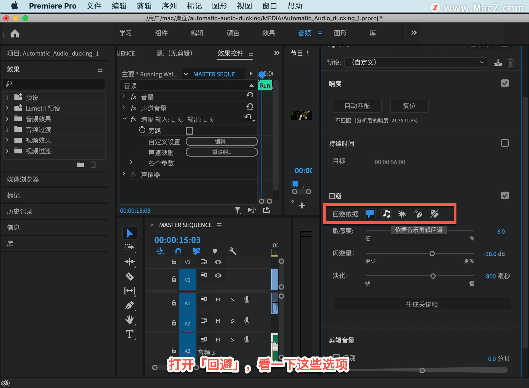Toggle snap magnet in timeline
Screen dimensions: 529x388
pyautogui.click(x=178, y=251)
